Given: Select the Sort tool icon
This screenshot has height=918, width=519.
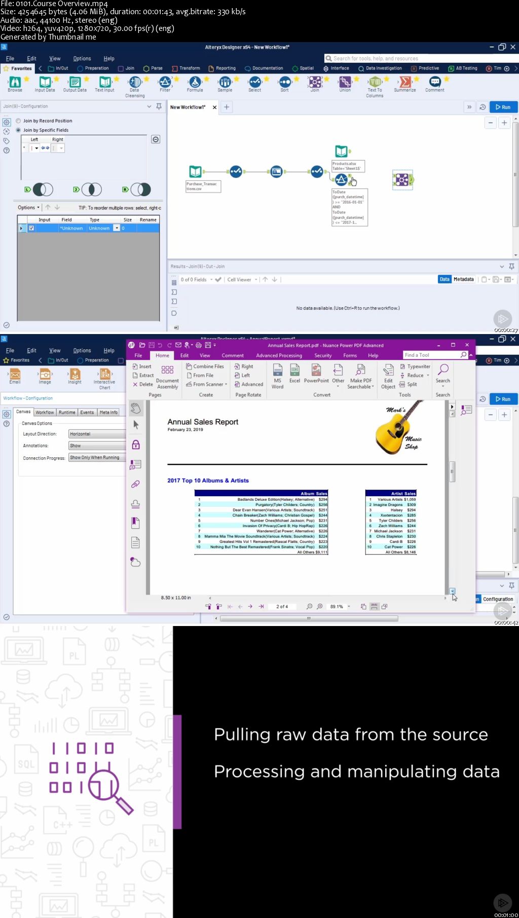Looking at the screenshot, I should pos(285,82).
